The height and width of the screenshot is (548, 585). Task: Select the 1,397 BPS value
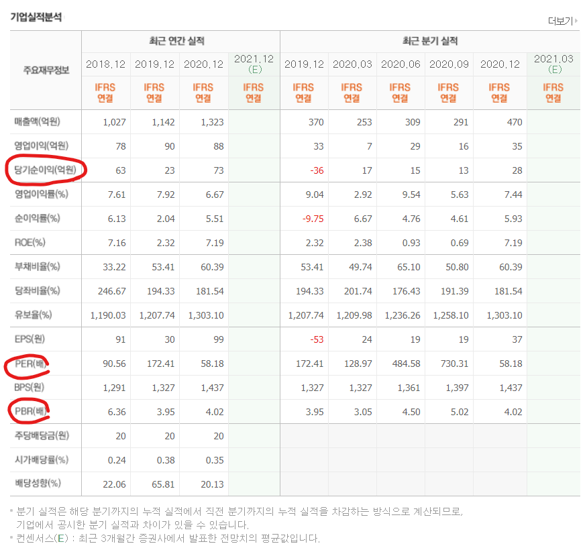coord(457,388)
